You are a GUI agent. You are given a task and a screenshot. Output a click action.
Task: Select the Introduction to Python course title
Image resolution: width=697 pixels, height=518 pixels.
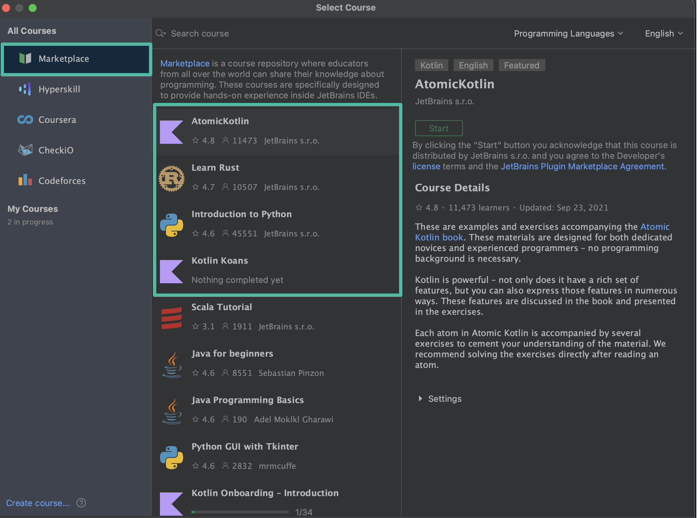(x=241, y=214)
